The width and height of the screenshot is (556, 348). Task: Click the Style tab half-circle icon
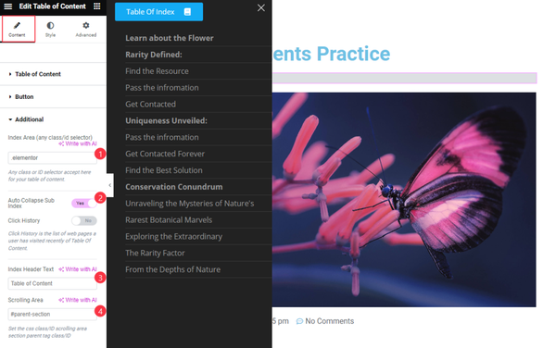tap(50, 25)
